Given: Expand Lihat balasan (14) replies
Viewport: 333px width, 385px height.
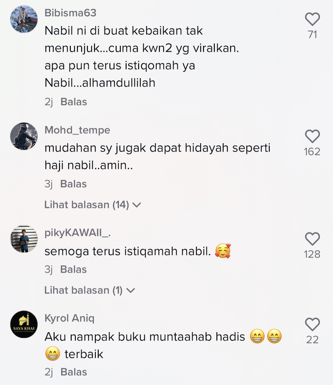Looking at the screenshot, I should [x=93, y=205].
